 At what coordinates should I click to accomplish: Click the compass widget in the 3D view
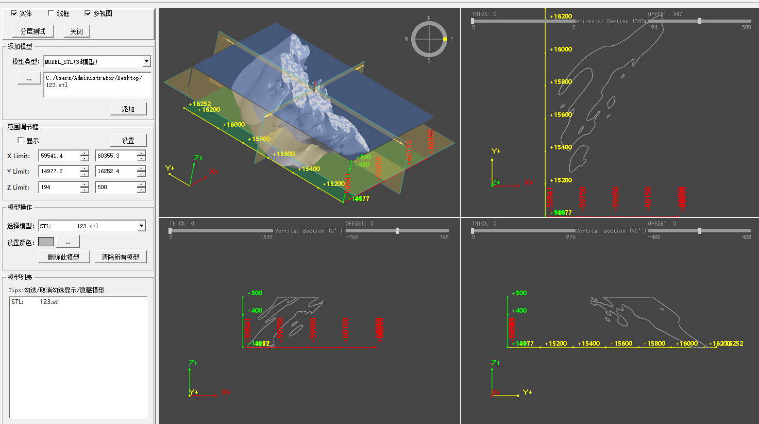[429, 39]
